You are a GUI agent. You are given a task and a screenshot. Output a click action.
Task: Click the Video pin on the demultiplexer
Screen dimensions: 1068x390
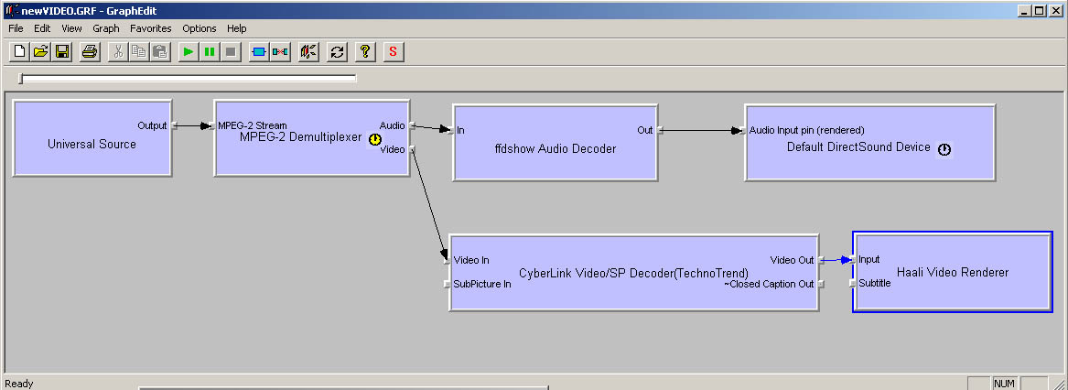[x=412, y=148]
